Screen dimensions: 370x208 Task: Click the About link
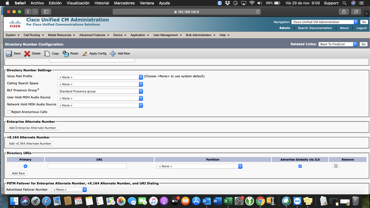point(344,28)
